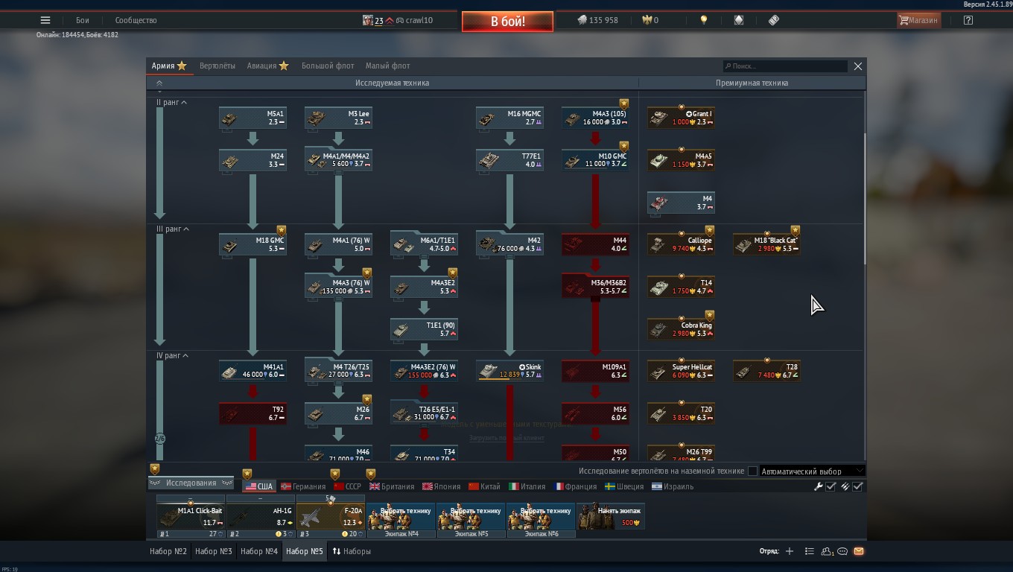Toggle the wrench auto-repair checkbox
Viewport: 1013px width, 572px height.
point(831,486)
